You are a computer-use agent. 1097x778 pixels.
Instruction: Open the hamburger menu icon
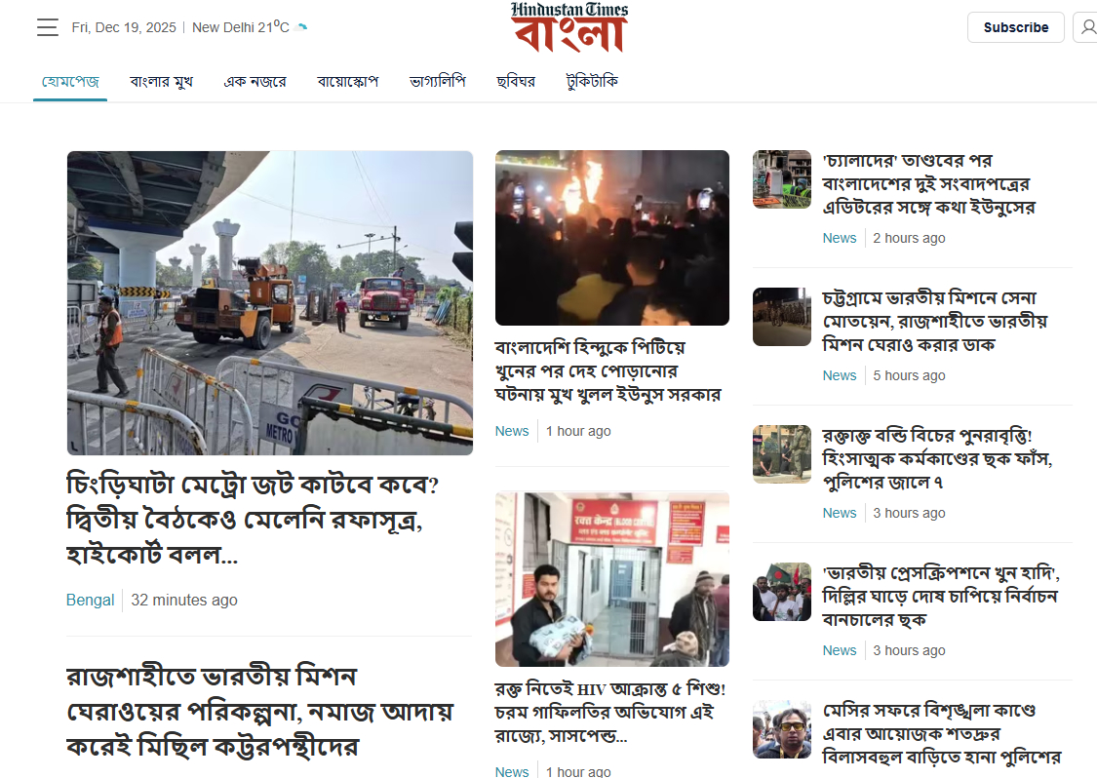pyautogui.click(x=48, y=27)
